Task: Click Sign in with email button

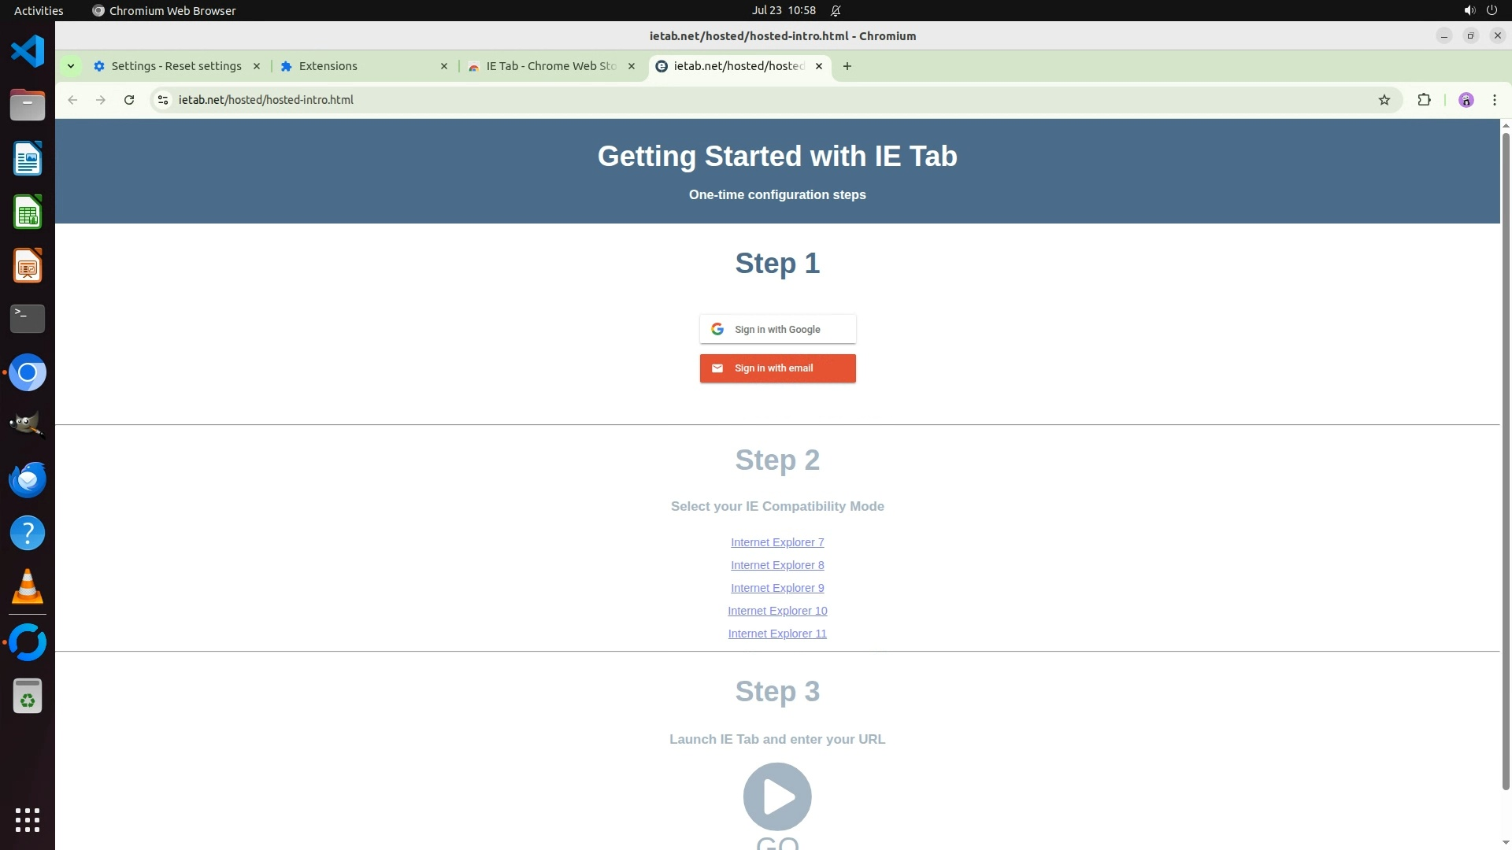Action: point(777,368)
